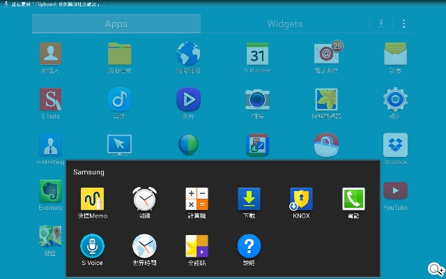446x279 pixels.
Task: Launch the alarm clock app
Action: point(144,199)
